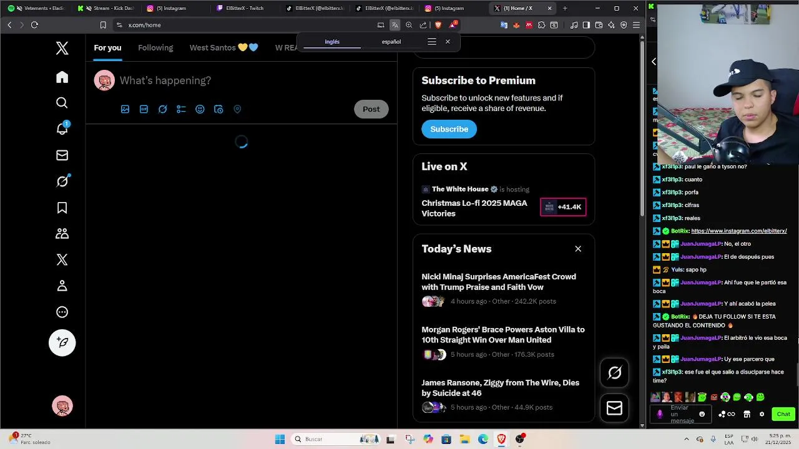799x449 pixels.
Task: Open Christmas Lo-fi 2025 MAGA Victories live
Action: click(474, 208)
